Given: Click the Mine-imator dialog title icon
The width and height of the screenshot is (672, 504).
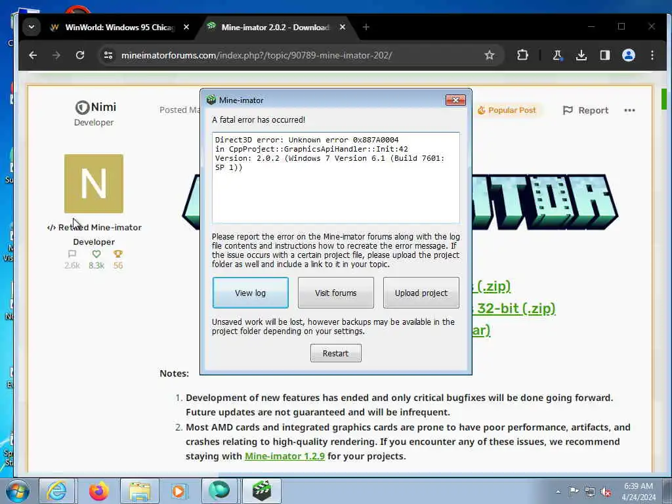Looking at the screenshot, I should pyautogui.click(x=211, y=100).
